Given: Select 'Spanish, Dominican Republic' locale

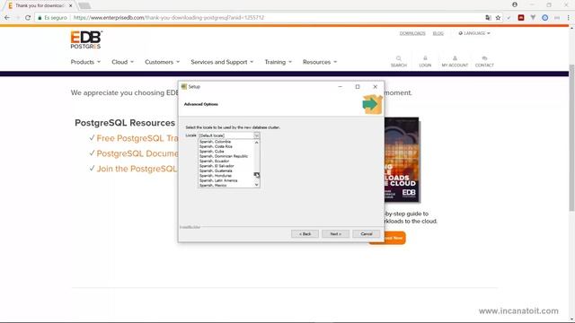Looking at the screenshot, I should [226, 156].
